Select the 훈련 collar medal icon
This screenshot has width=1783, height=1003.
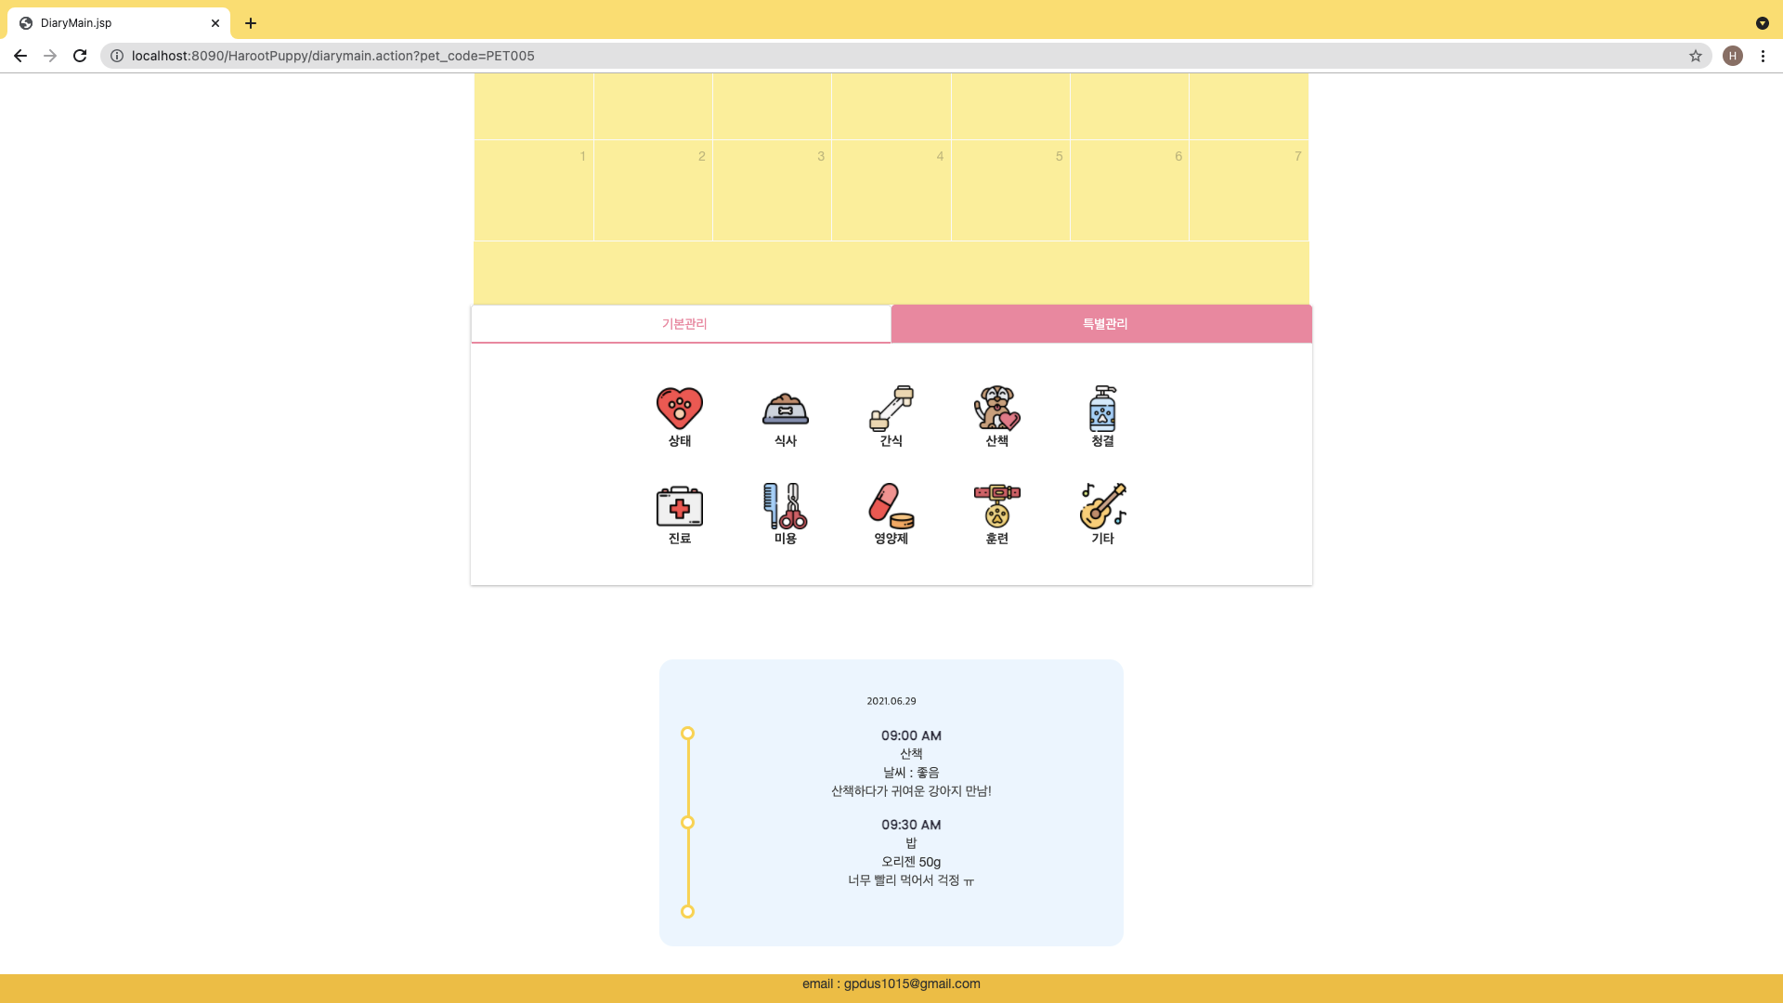(996, 506)
